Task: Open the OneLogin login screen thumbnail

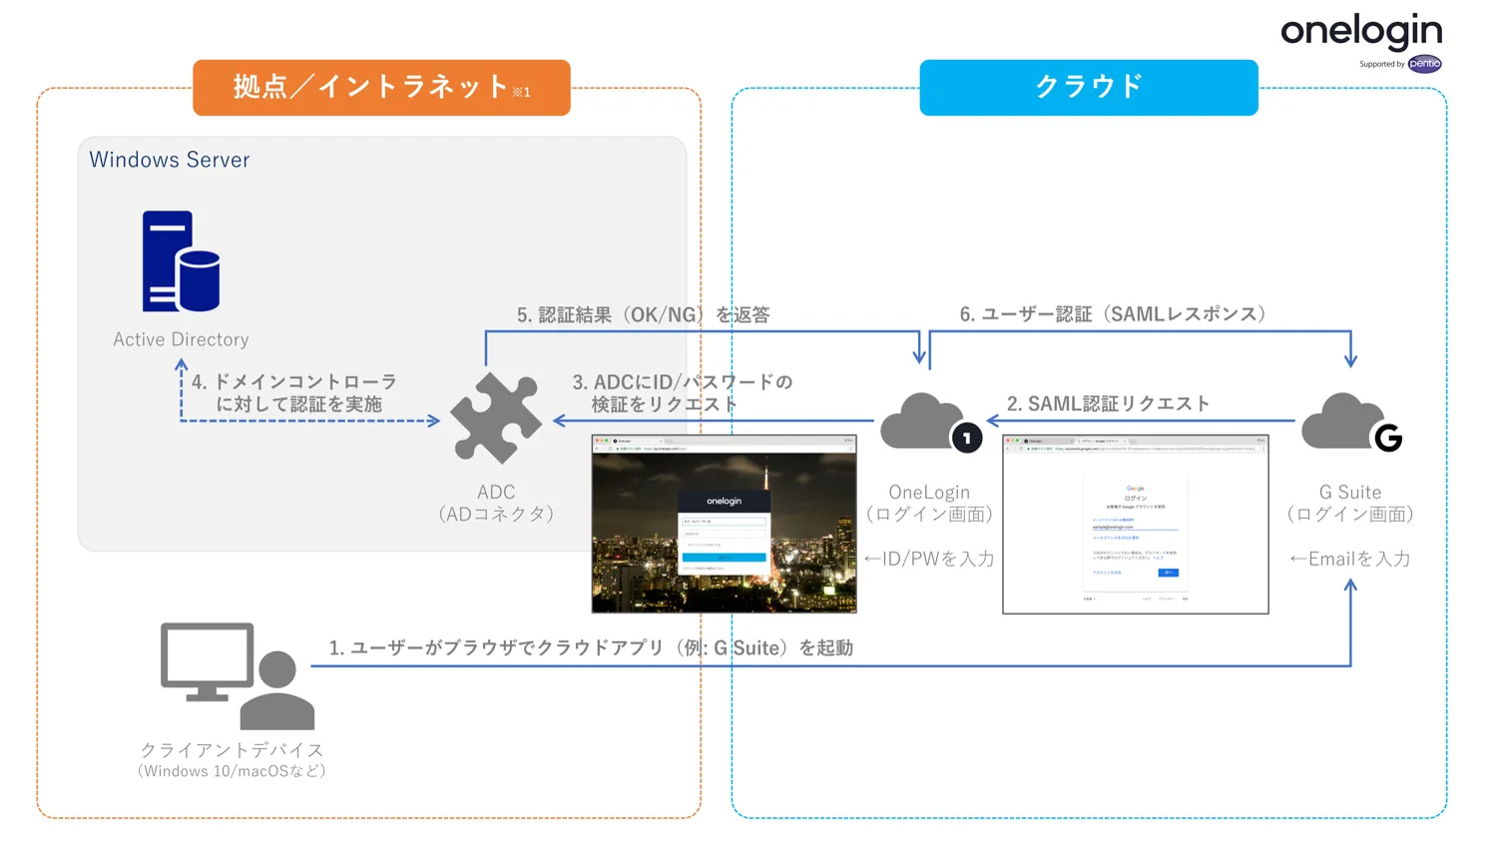Action: pos(724,524)
